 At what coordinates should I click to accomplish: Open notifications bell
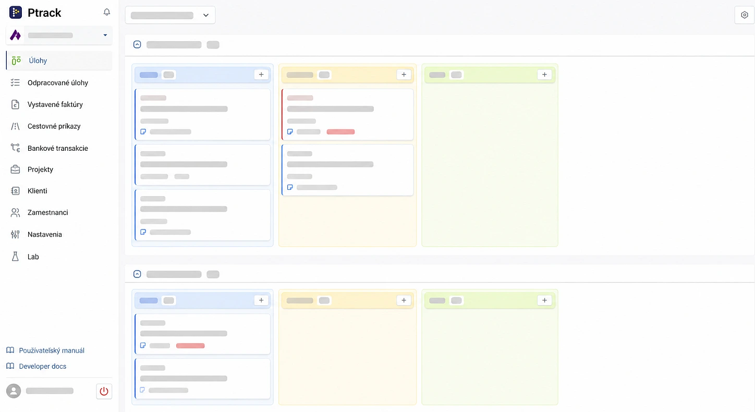click(107, 12)
